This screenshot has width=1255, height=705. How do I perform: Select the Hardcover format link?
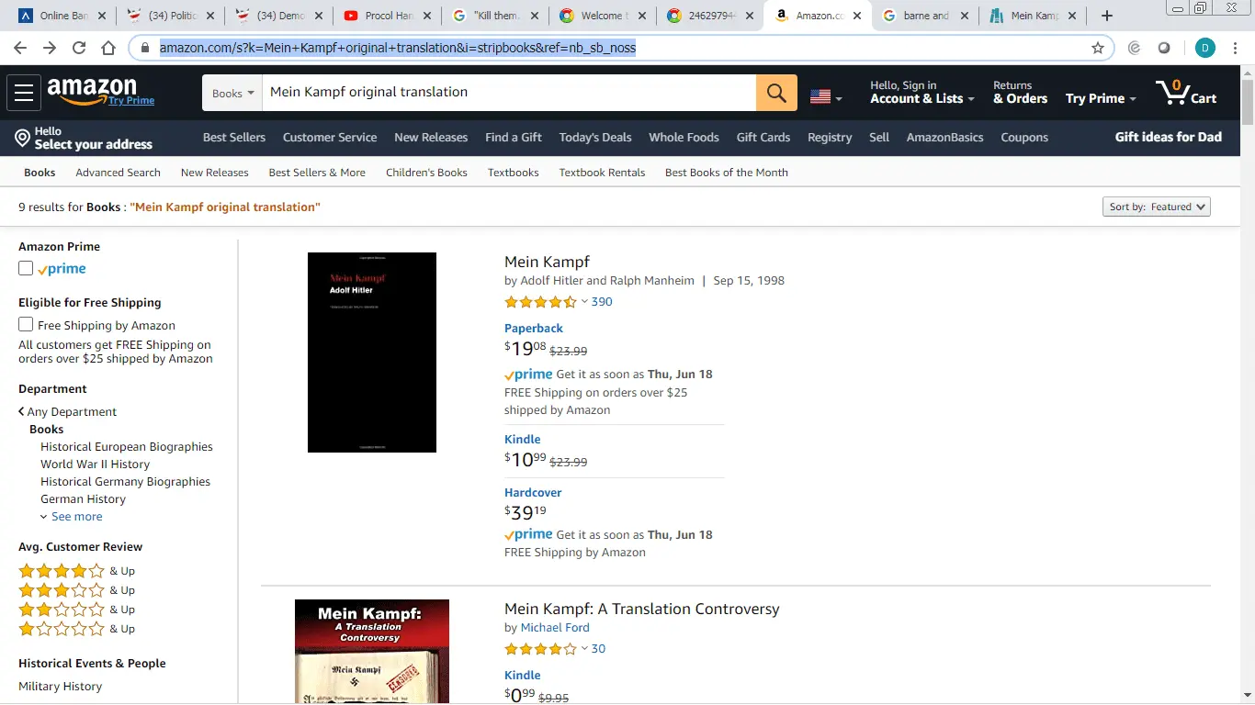pyautogui.click(x=533, y=493)
